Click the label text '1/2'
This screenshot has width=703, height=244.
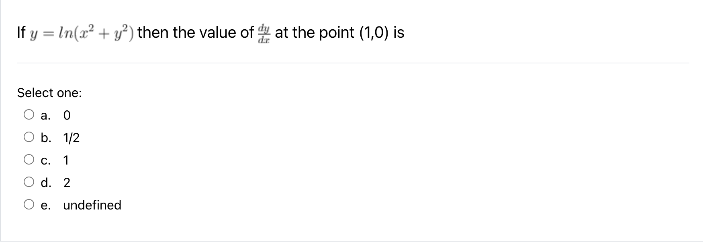[x=71, y=137]
